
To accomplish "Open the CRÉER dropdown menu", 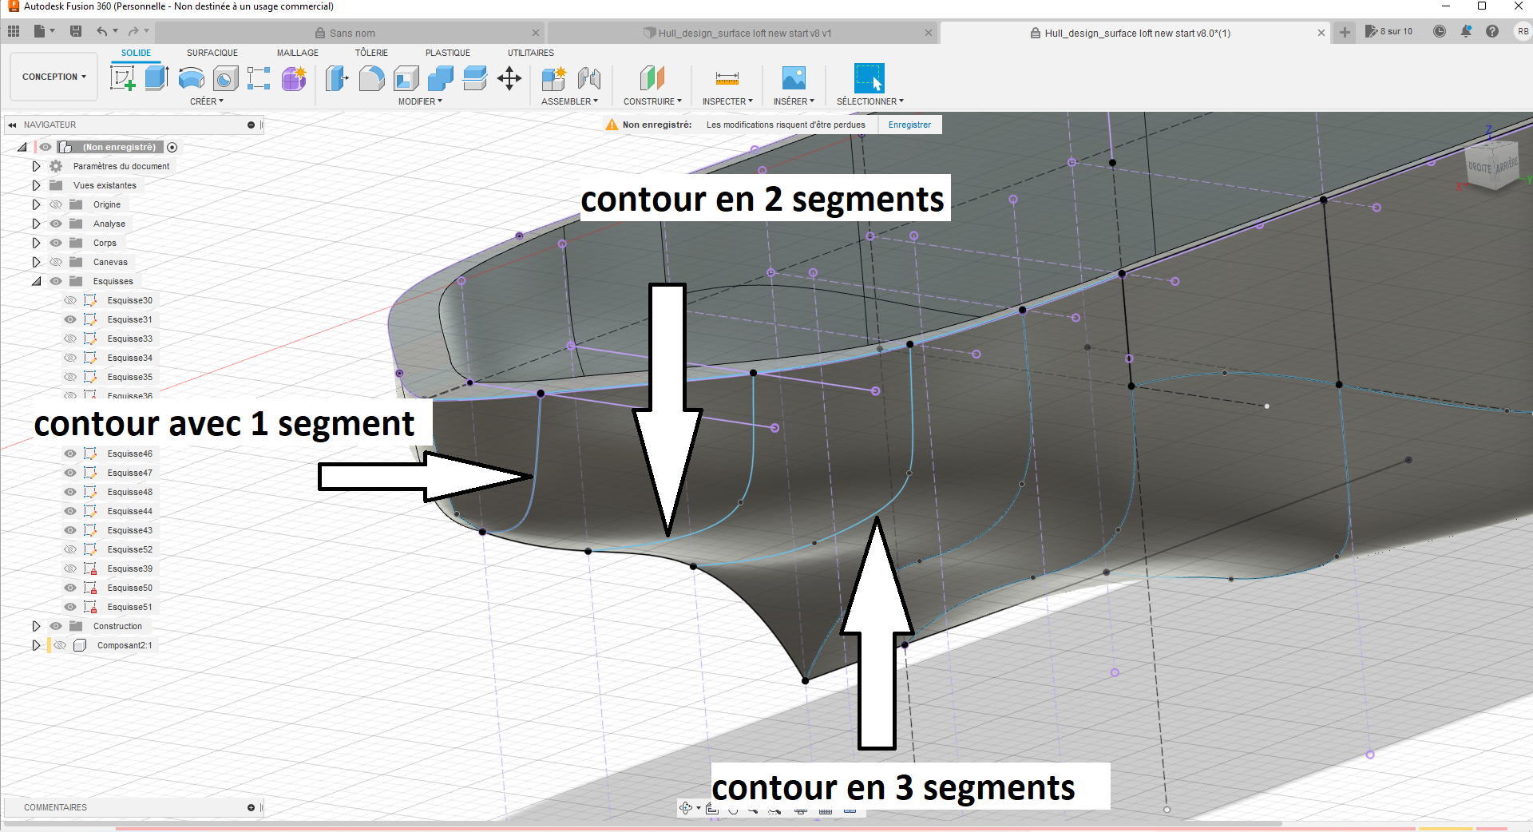I will pyautogui.click(x=207, y=101).
